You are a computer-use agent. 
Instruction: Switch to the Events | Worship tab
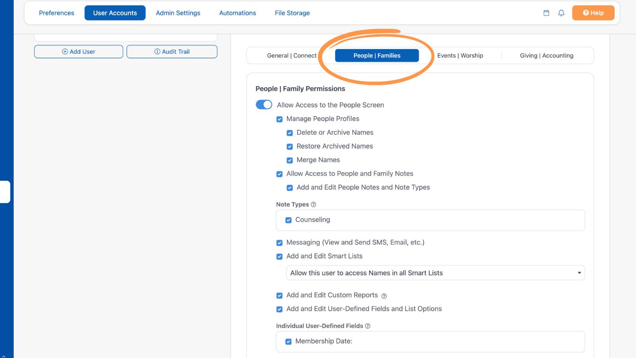(460, 56)
